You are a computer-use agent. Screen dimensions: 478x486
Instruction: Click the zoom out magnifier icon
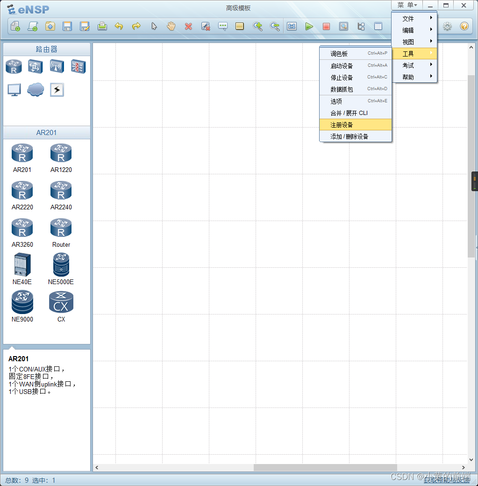point(275,26)
